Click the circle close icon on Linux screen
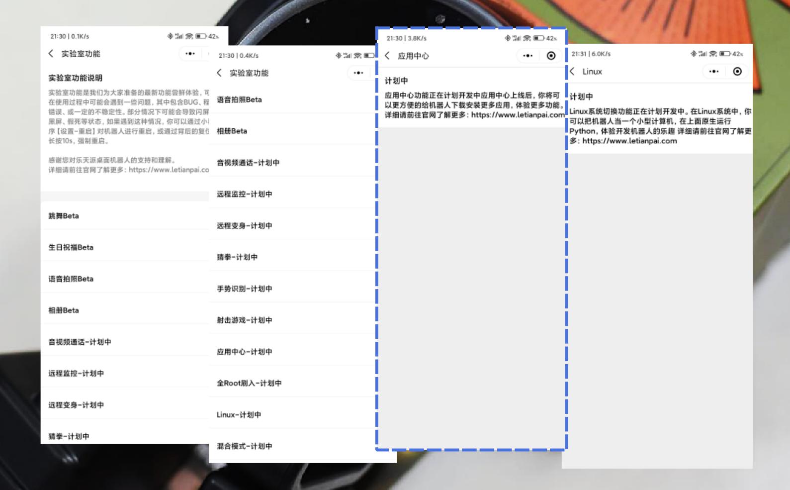 point(737,71)
